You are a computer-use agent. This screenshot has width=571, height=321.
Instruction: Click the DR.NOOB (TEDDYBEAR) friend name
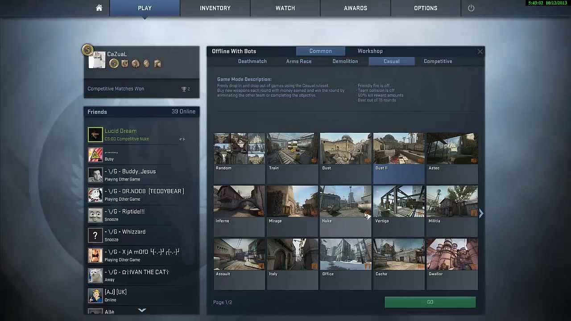coord(144,191)
